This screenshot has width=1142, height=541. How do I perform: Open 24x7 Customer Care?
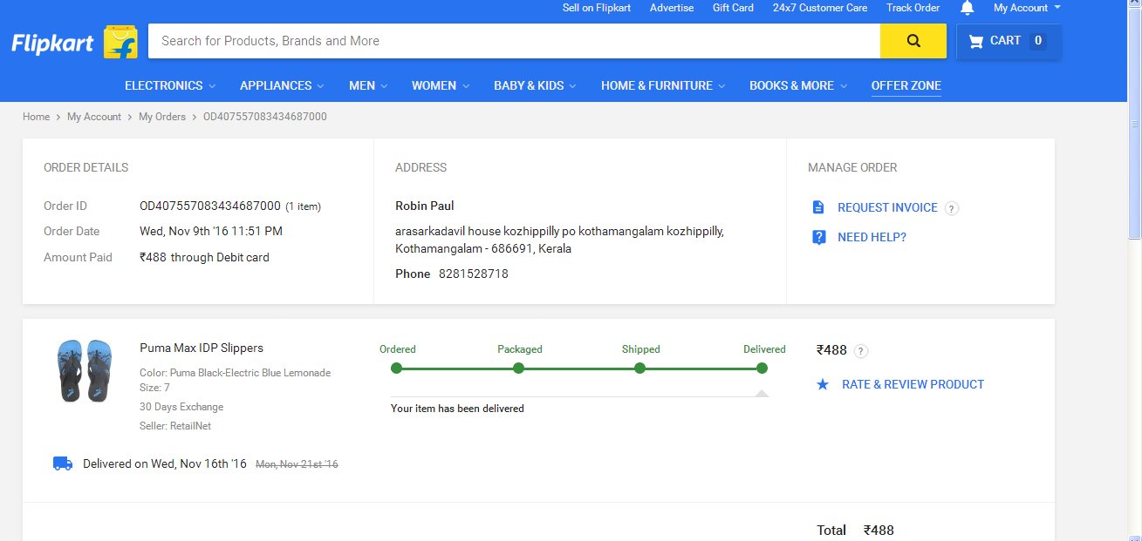pyautogui.click(x=820, y=8)
